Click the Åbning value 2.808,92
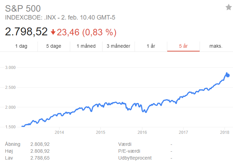The width and height of the screenshot is (233, 163). pyautogui.click(x=41, y=144)
